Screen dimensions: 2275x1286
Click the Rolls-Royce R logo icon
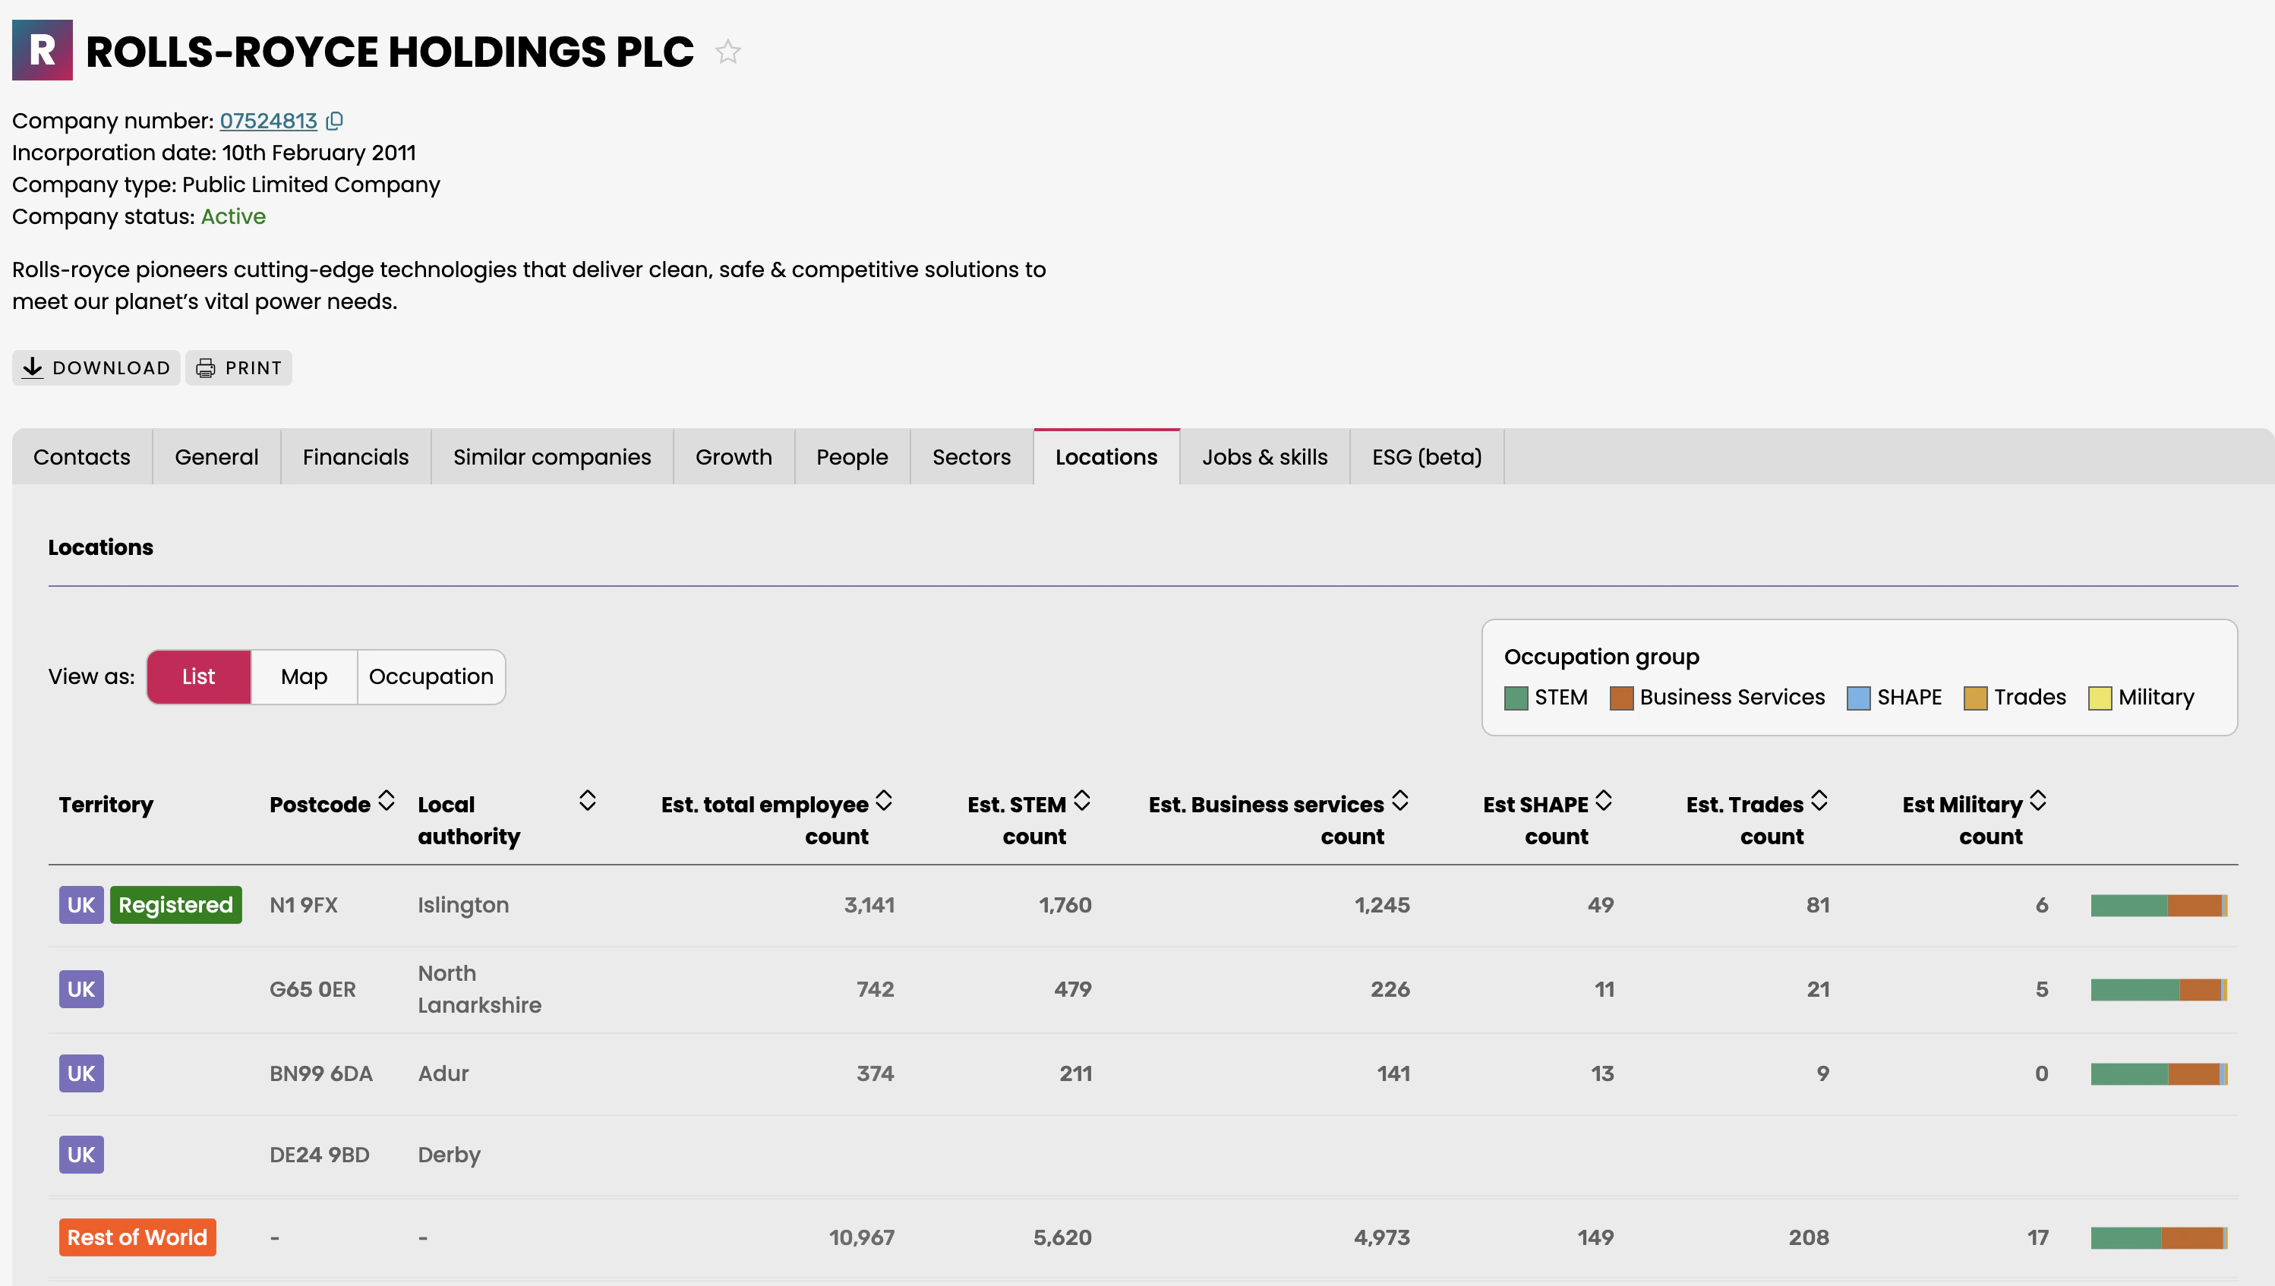tap(43, 50)
